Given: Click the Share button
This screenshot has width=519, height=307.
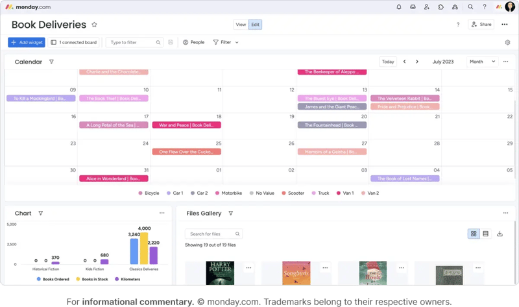Looking at the screenshot, I should tap(481, 25).
